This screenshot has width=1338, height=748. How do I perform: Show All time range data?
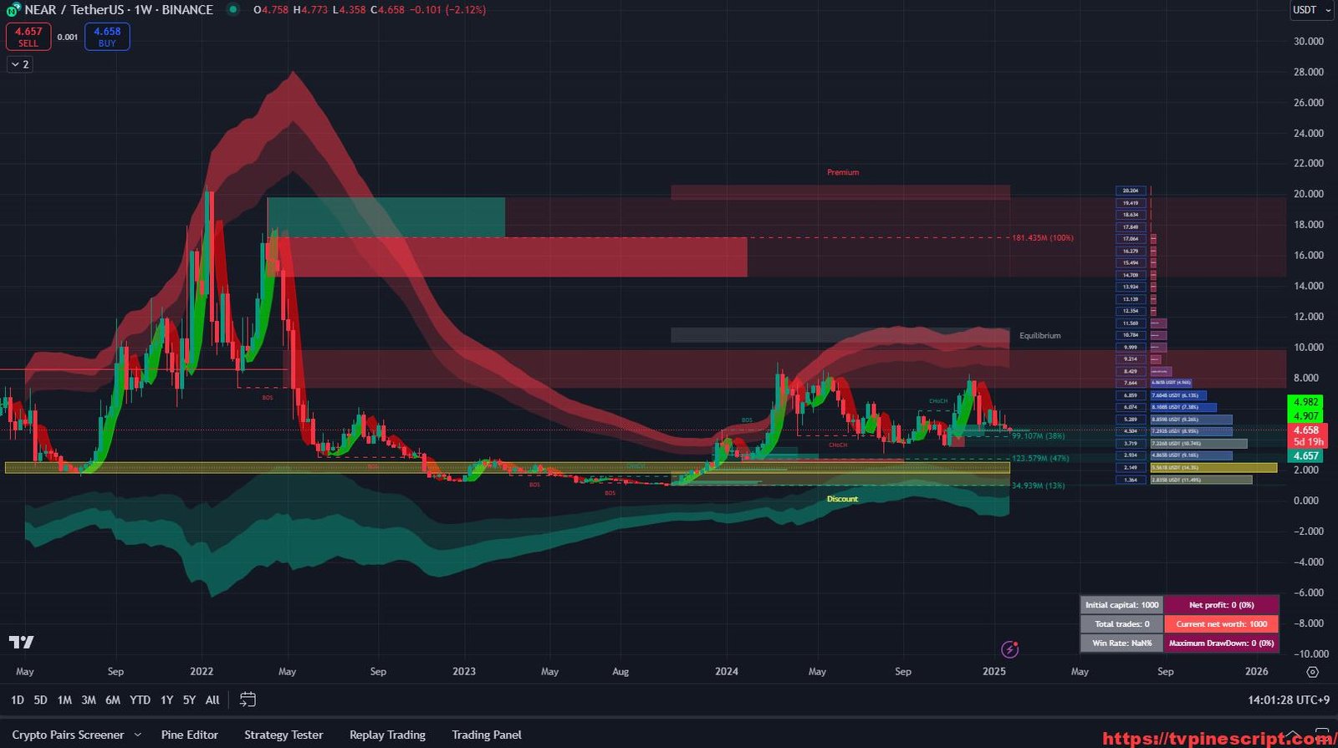[x=212, y=700]
